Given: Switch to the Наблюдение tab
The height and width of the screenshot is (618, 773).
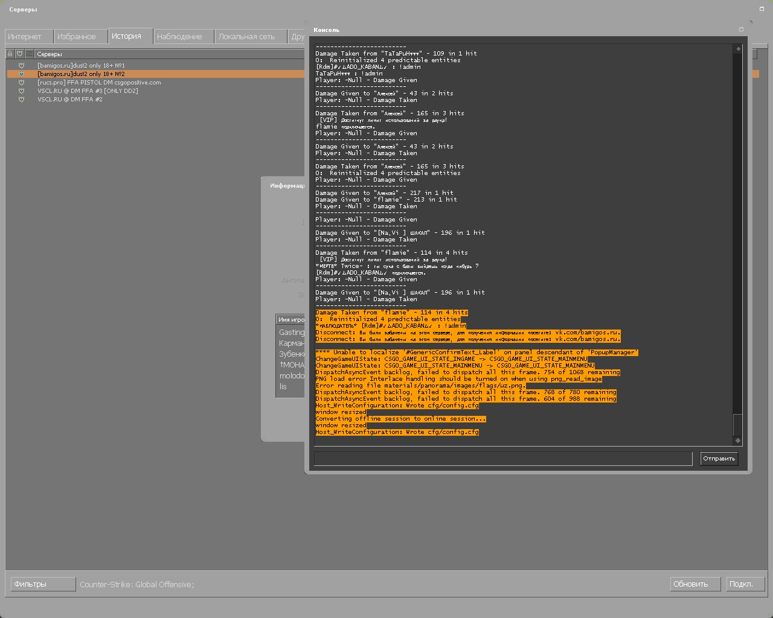Looking at the screenshot, I should click(x=179, y=37).
